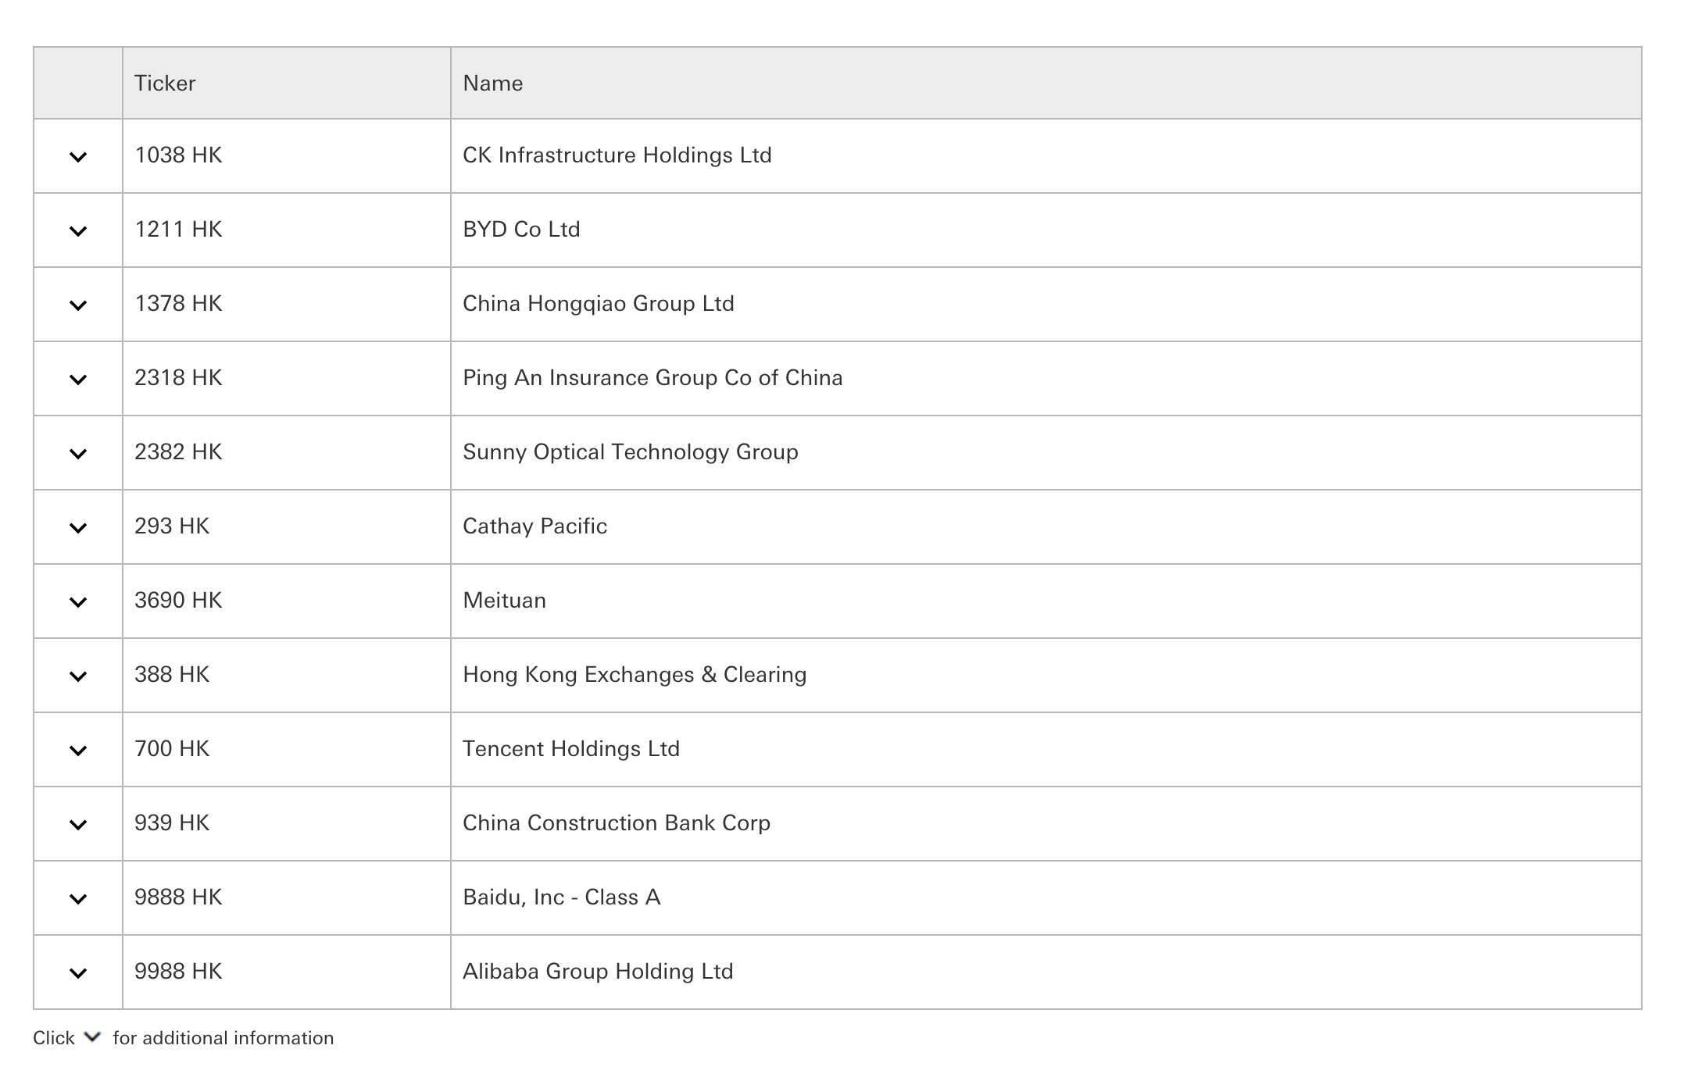Click the chevron icon in the footnote
Image resolution: width=1691 pixels, height=1081 pixels.
(x=93, y=1037)
